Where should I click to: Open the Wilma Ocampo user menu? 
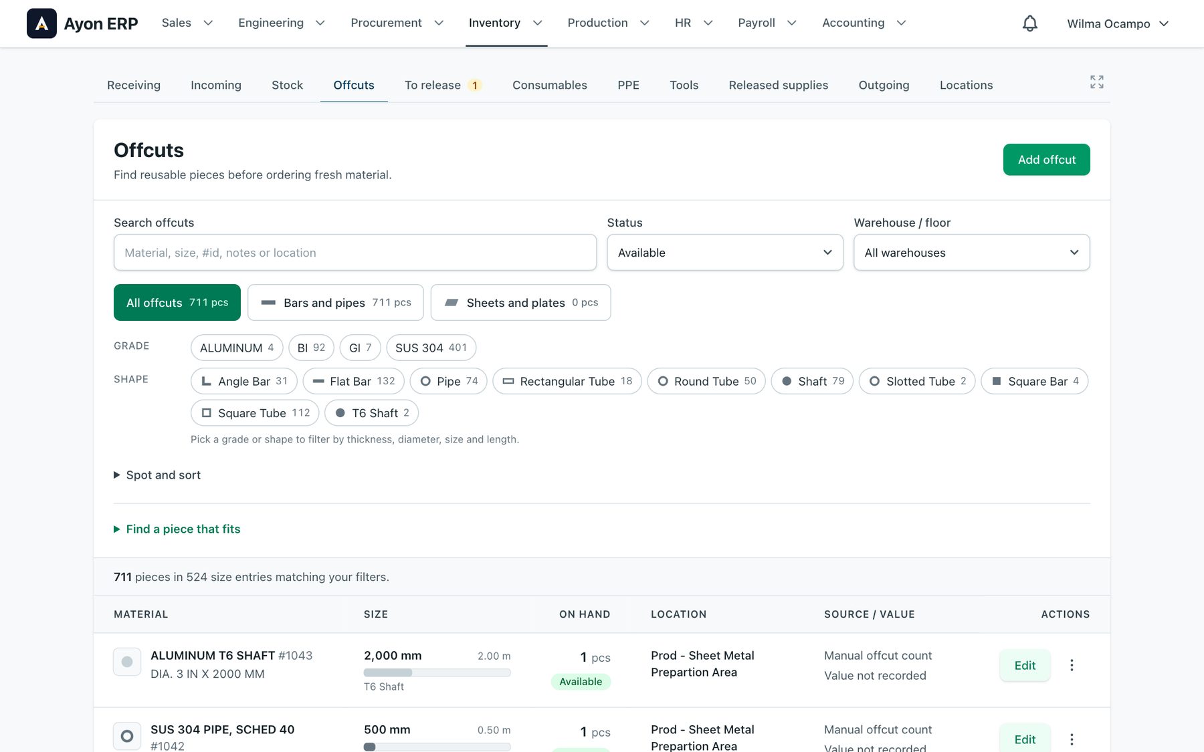pyautogui.click(x=1118, y=23)
